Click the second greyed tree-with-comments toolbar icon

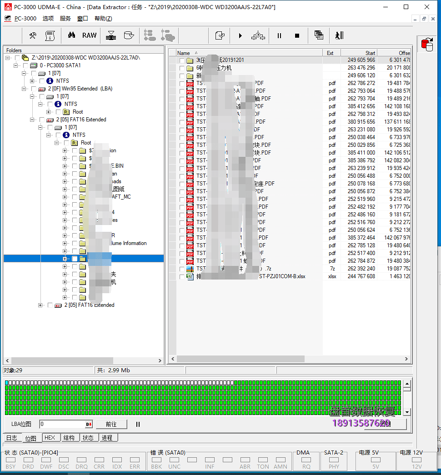click(x=168, y=35)
